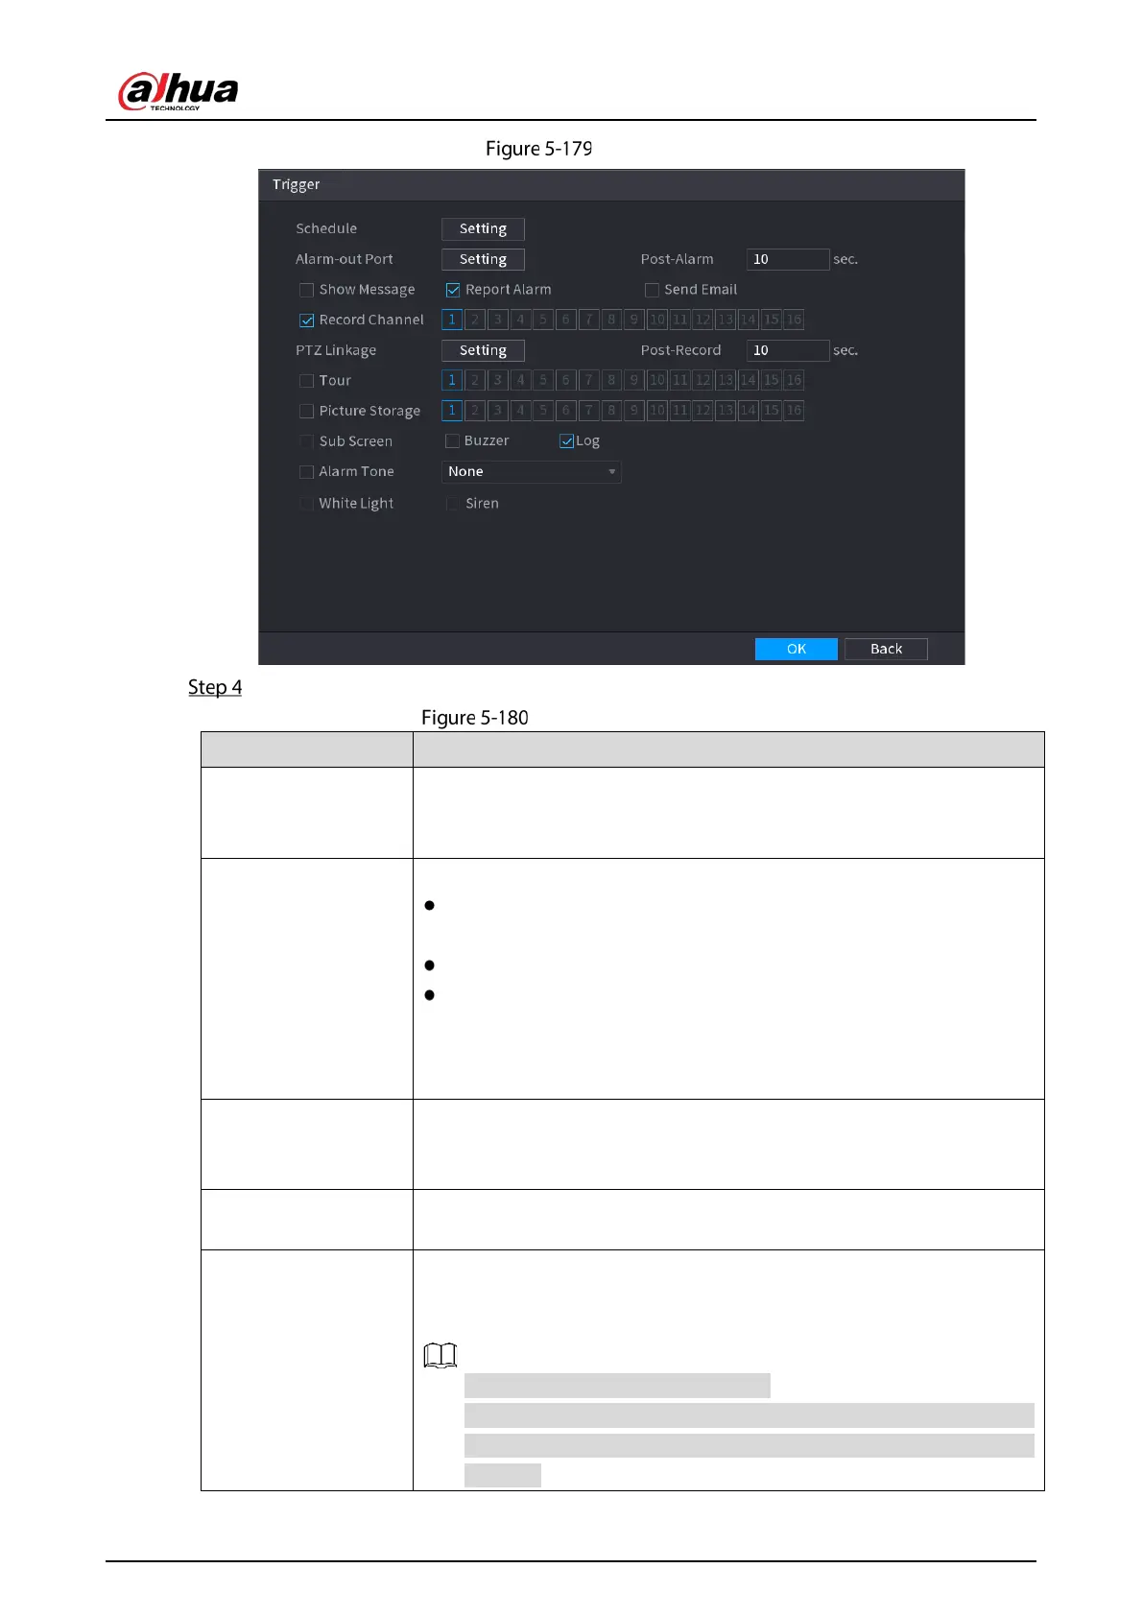Screen dimensions: 1143x1616
Task: Click the underlined Step 4 heading
Action: (x=215, y=687)
